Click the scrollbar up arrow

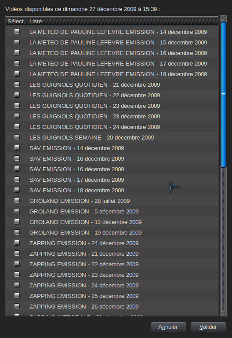[x=223, y=18]
